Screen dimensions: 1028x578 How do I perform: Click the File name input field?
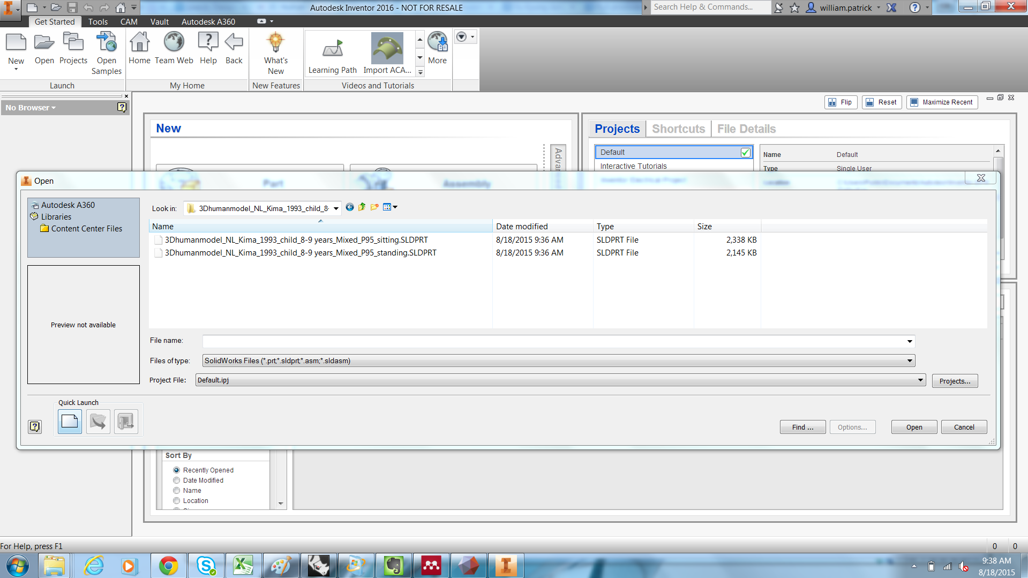(554, 341)
